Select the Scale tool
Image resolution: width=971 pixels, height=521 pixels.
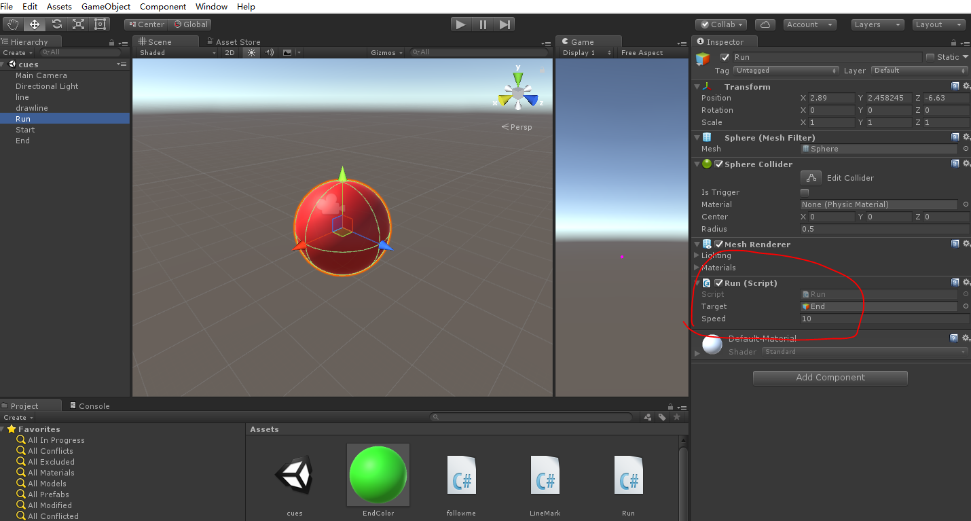[x=78, y=24]
